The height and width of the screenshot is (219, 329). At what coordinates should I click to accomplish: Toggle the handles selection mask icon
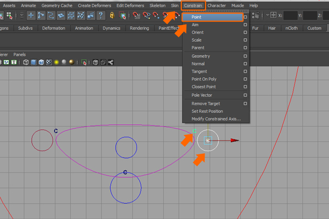(31, 15)
